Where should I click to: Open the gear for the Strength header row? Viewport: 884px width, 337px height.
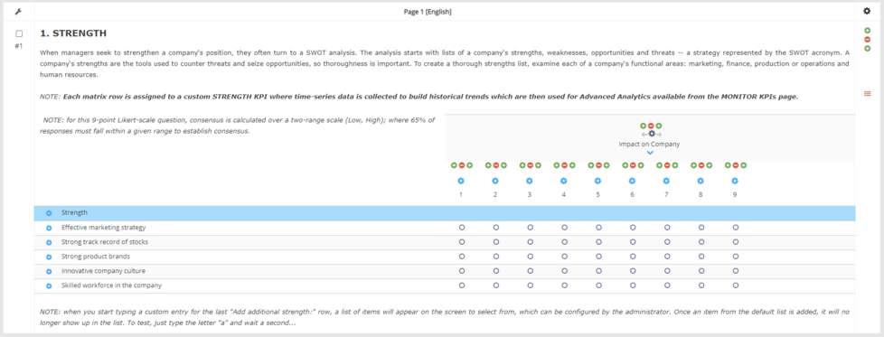coord(49,213)
